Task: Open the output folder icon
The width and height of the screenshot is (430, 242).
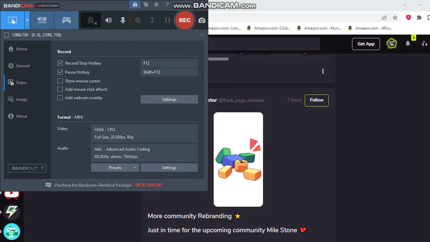Action: coord(146,4)
